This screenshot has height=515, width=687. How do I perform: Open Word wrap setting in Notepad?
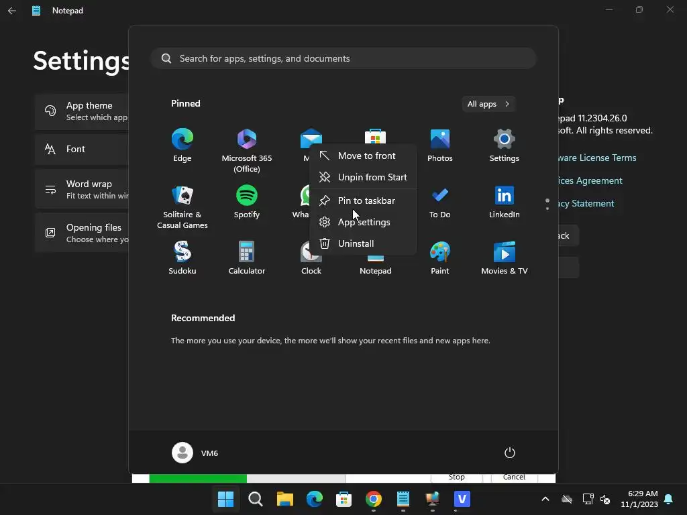[83, 189]
